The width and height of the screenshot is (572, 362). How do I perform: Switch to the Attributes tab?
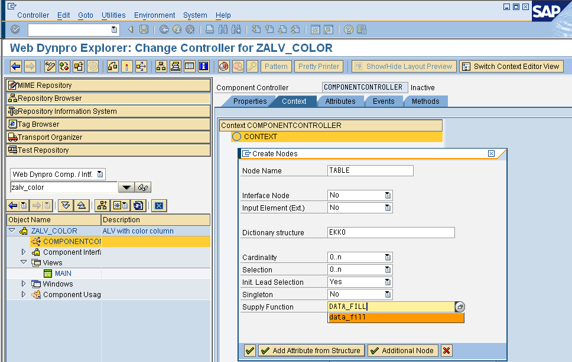(x=341, y=101)
